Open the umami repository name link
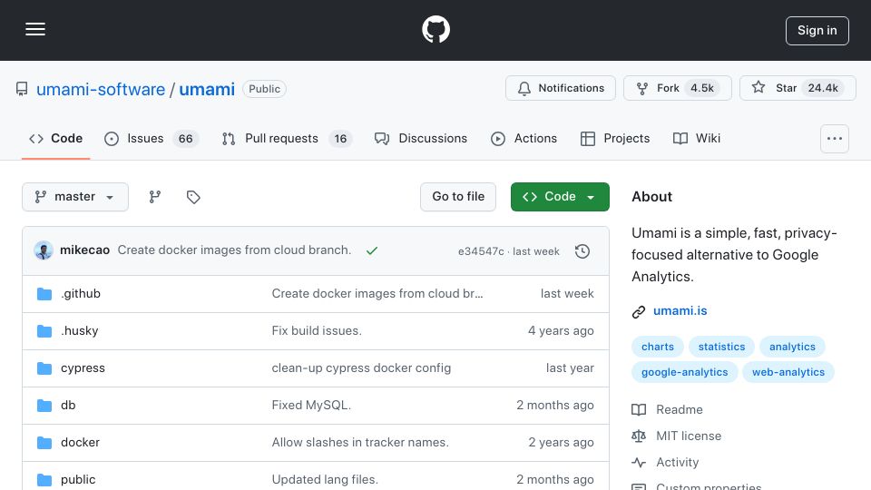871x490 pixels. (x=207, y=89)
